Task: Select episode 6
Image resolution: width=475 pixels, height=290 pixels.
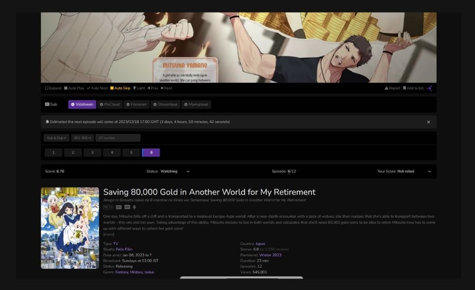Action: 151,152
